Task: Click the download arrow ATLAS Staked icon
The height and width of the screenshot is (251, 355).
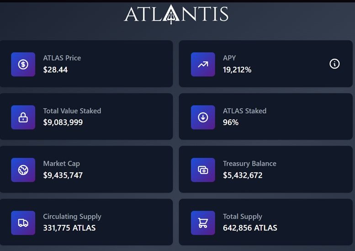Action: 203,117
